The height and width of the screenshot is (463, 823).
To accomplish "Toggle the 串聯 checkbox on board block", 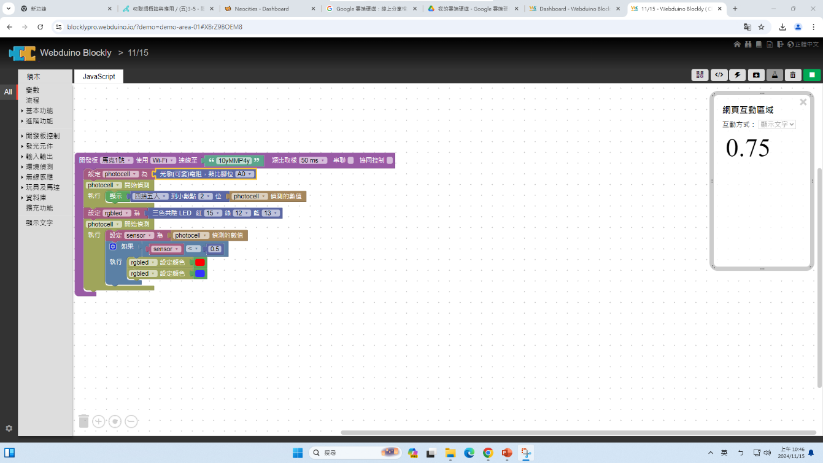I will (x=350, y=160).
